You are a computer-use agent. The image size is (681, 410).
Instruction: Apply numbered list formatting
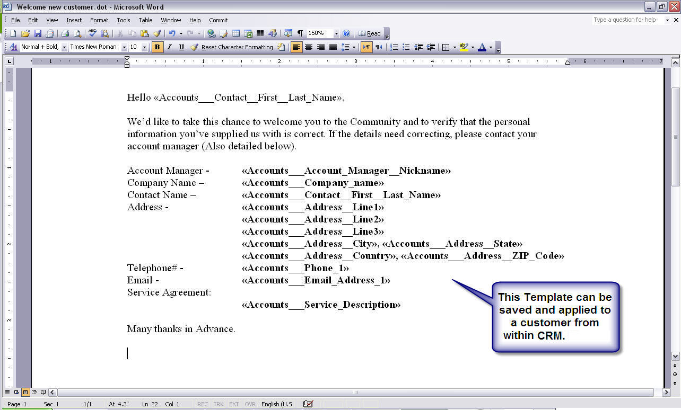tap(394, 47)
